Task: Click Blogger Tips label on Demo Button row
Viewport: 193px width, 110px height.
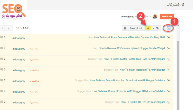Action: pos(82,81)
